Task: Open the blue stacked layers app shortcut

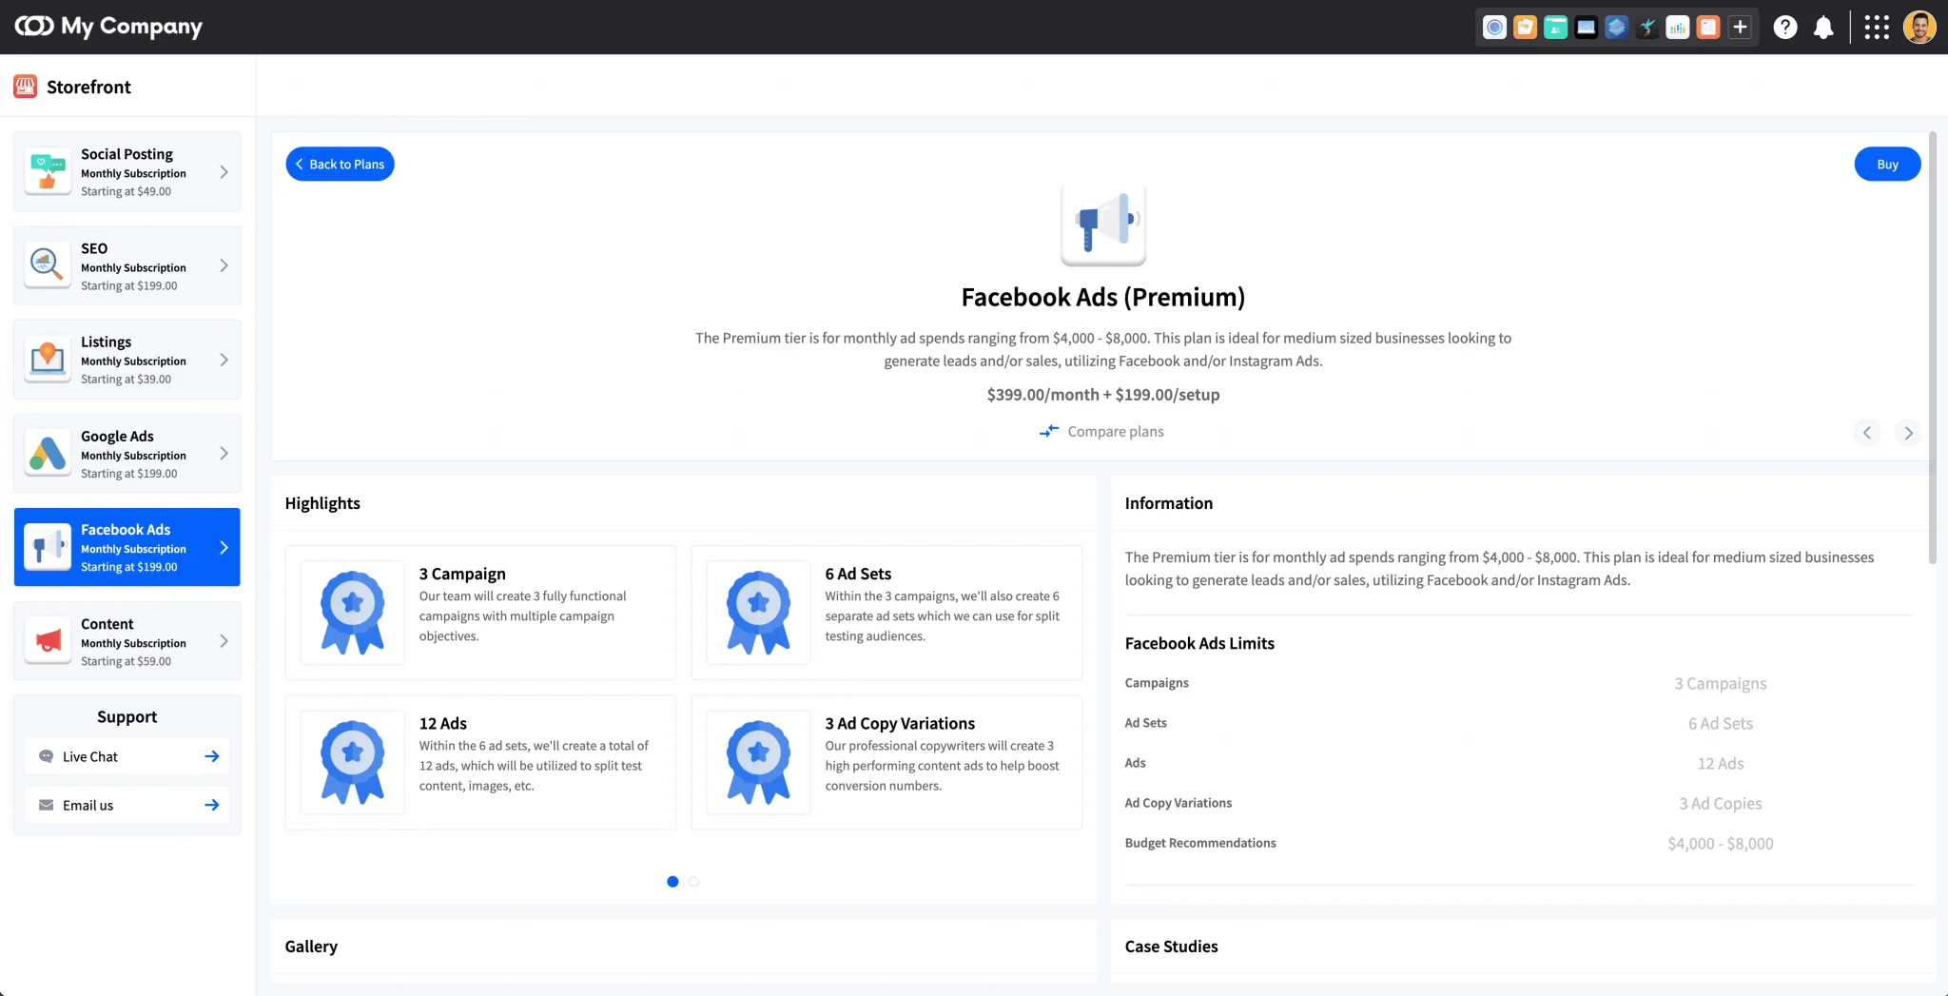Action: [x=1616, y=28]
